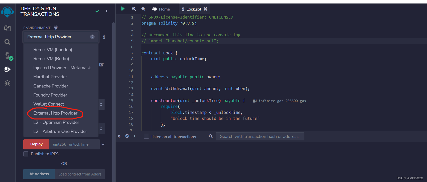The image size is (427, 182).
Task: Open the File Explorer sidebar icon
Action: pyautogui.click(x=7, y=28)
